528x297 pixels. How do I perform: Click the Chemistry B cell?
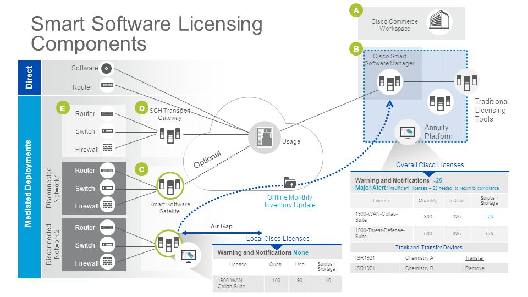pyautogui.click(x=419, y=268)
